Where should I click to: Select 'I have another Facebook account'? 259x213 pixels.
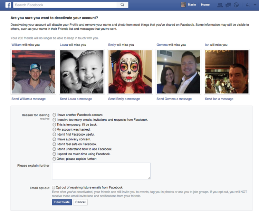click(x=54, y=114)
